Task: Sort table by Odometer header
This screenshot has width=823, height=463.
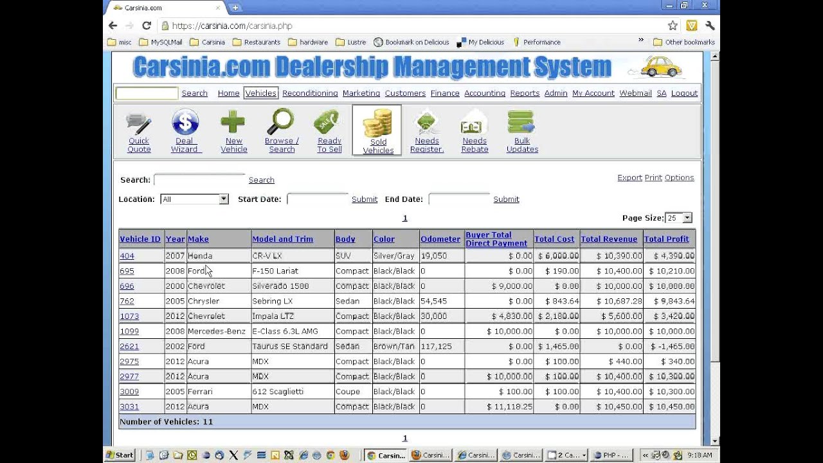Action: (x=440, y=239)
